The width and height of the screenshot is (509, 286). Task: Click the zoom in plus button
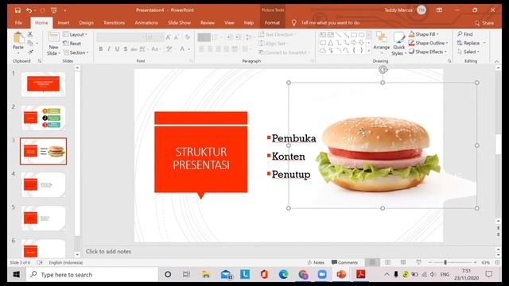pos(476,262)
